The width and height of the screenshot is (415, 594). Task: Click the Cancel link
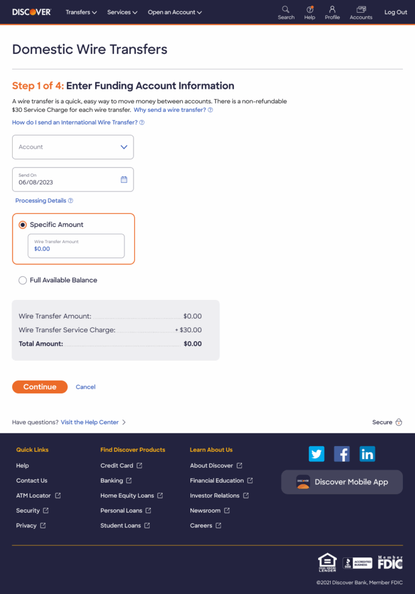coord(85,387)
